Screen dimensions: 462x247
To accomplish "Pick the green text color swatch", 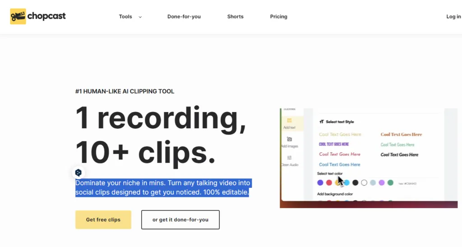I will point(390,183).
